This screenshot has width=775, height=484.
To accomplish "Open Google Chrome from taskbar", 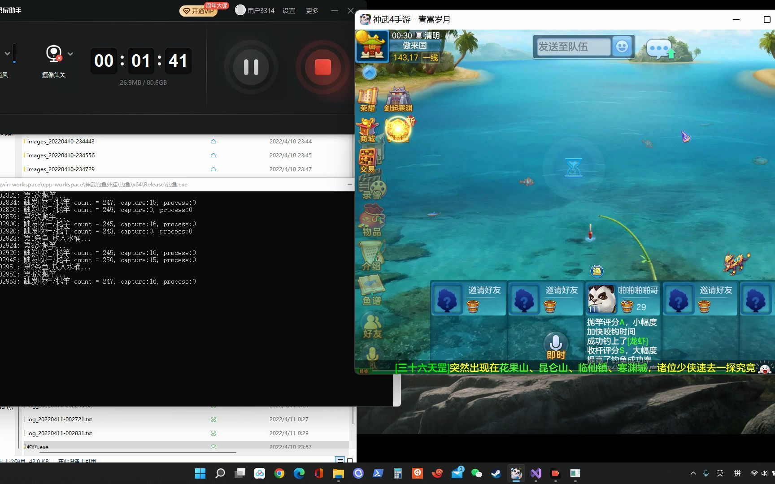I will 279,473.
